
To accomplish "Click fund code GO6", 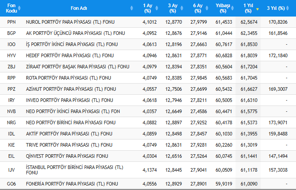I will [11, 183].
